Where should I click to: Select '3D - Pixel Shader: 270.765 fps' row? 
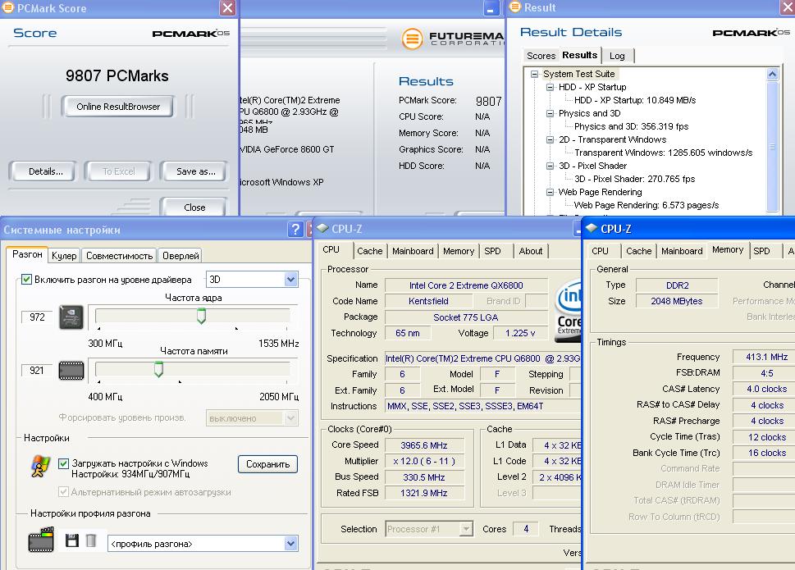coord(634,179)
